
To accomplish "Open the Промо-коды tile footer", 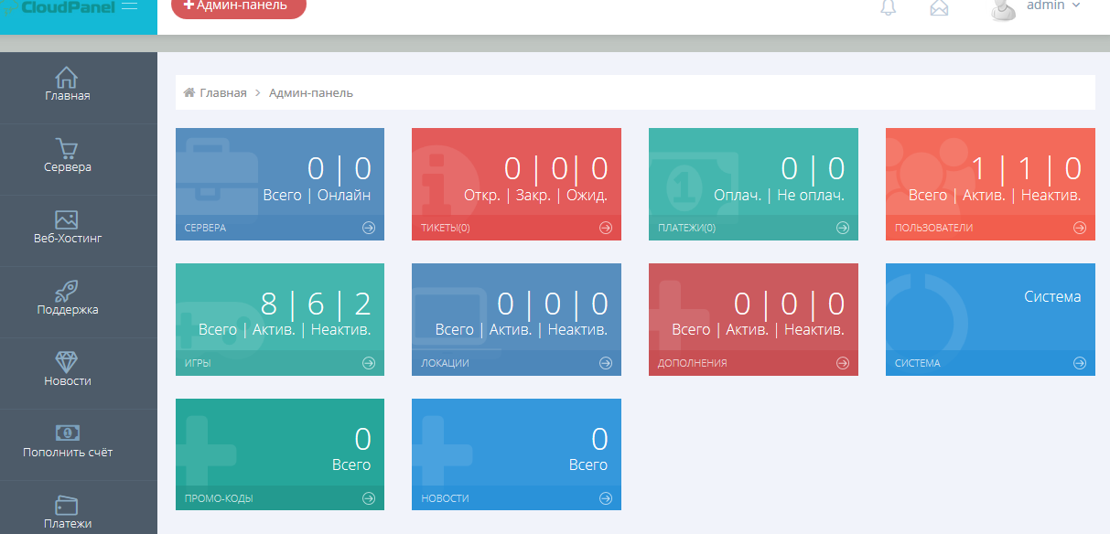I will (279, 498).
